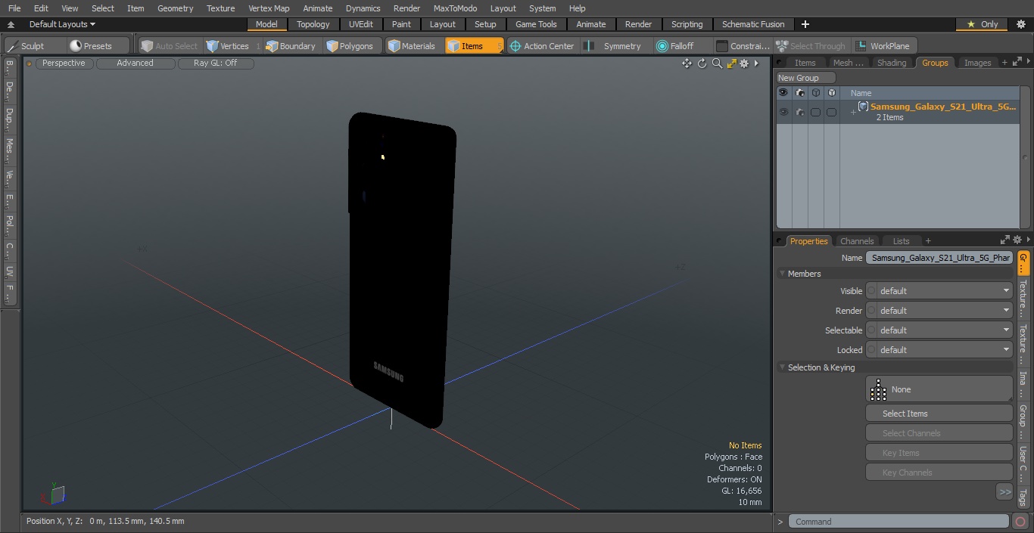The image size is (1034, 533).
Task: Expand the Samsung_Galaxy_S21 group tree
Action: click(x=853, y=113)
